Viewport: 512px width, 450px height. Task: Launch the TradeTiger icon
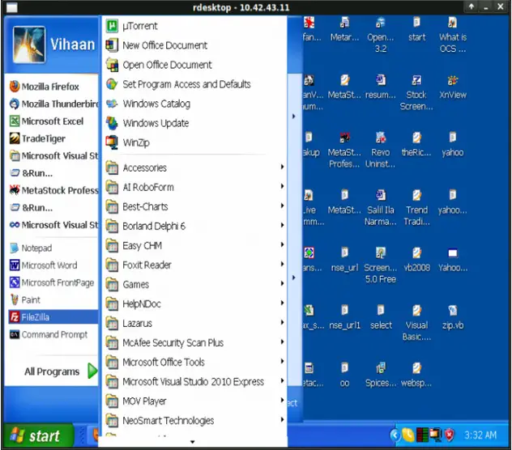[15, 138]
